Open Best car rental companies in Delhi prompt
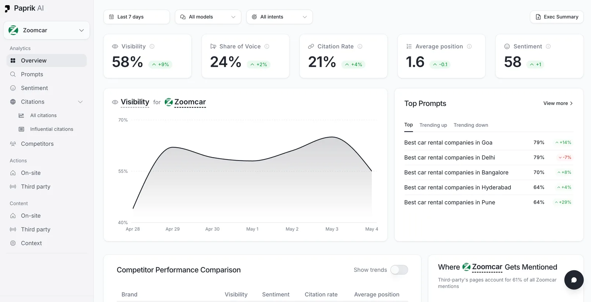 [489, 157]
